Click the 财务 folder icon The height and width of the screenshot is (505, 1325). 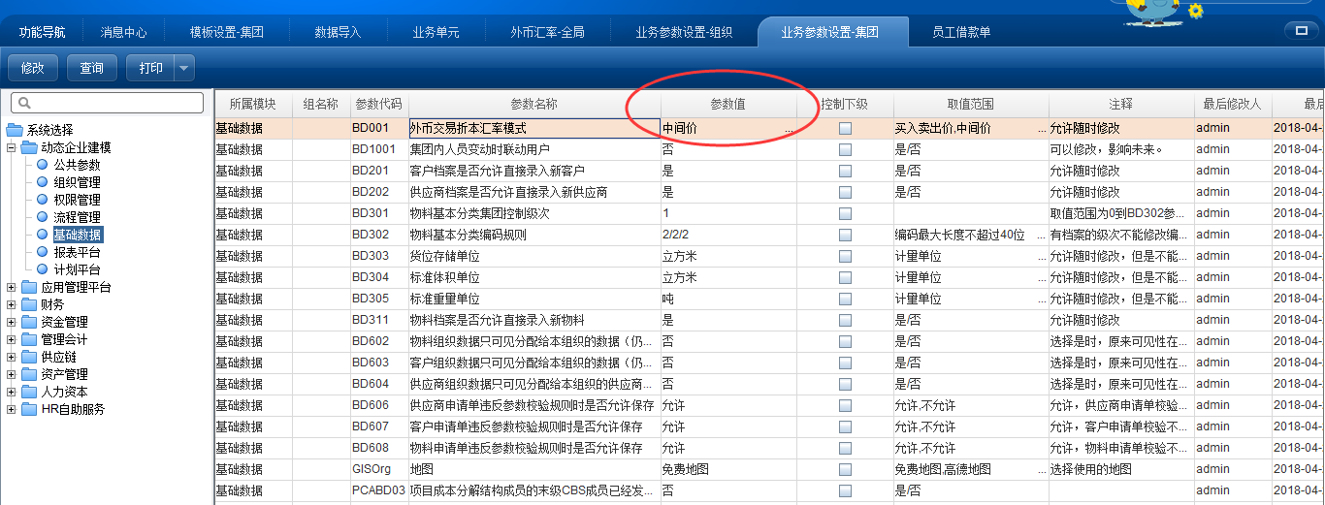point(29,304)
